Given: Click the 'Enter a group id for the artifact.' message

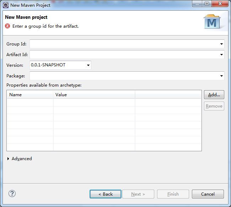Looking at the screenshot, I should [45, 26].
